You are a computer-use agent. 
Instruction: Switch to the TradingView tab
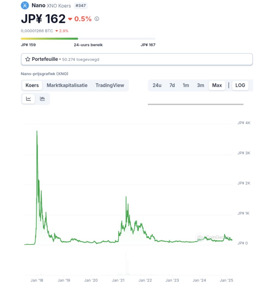coord(110,85)
